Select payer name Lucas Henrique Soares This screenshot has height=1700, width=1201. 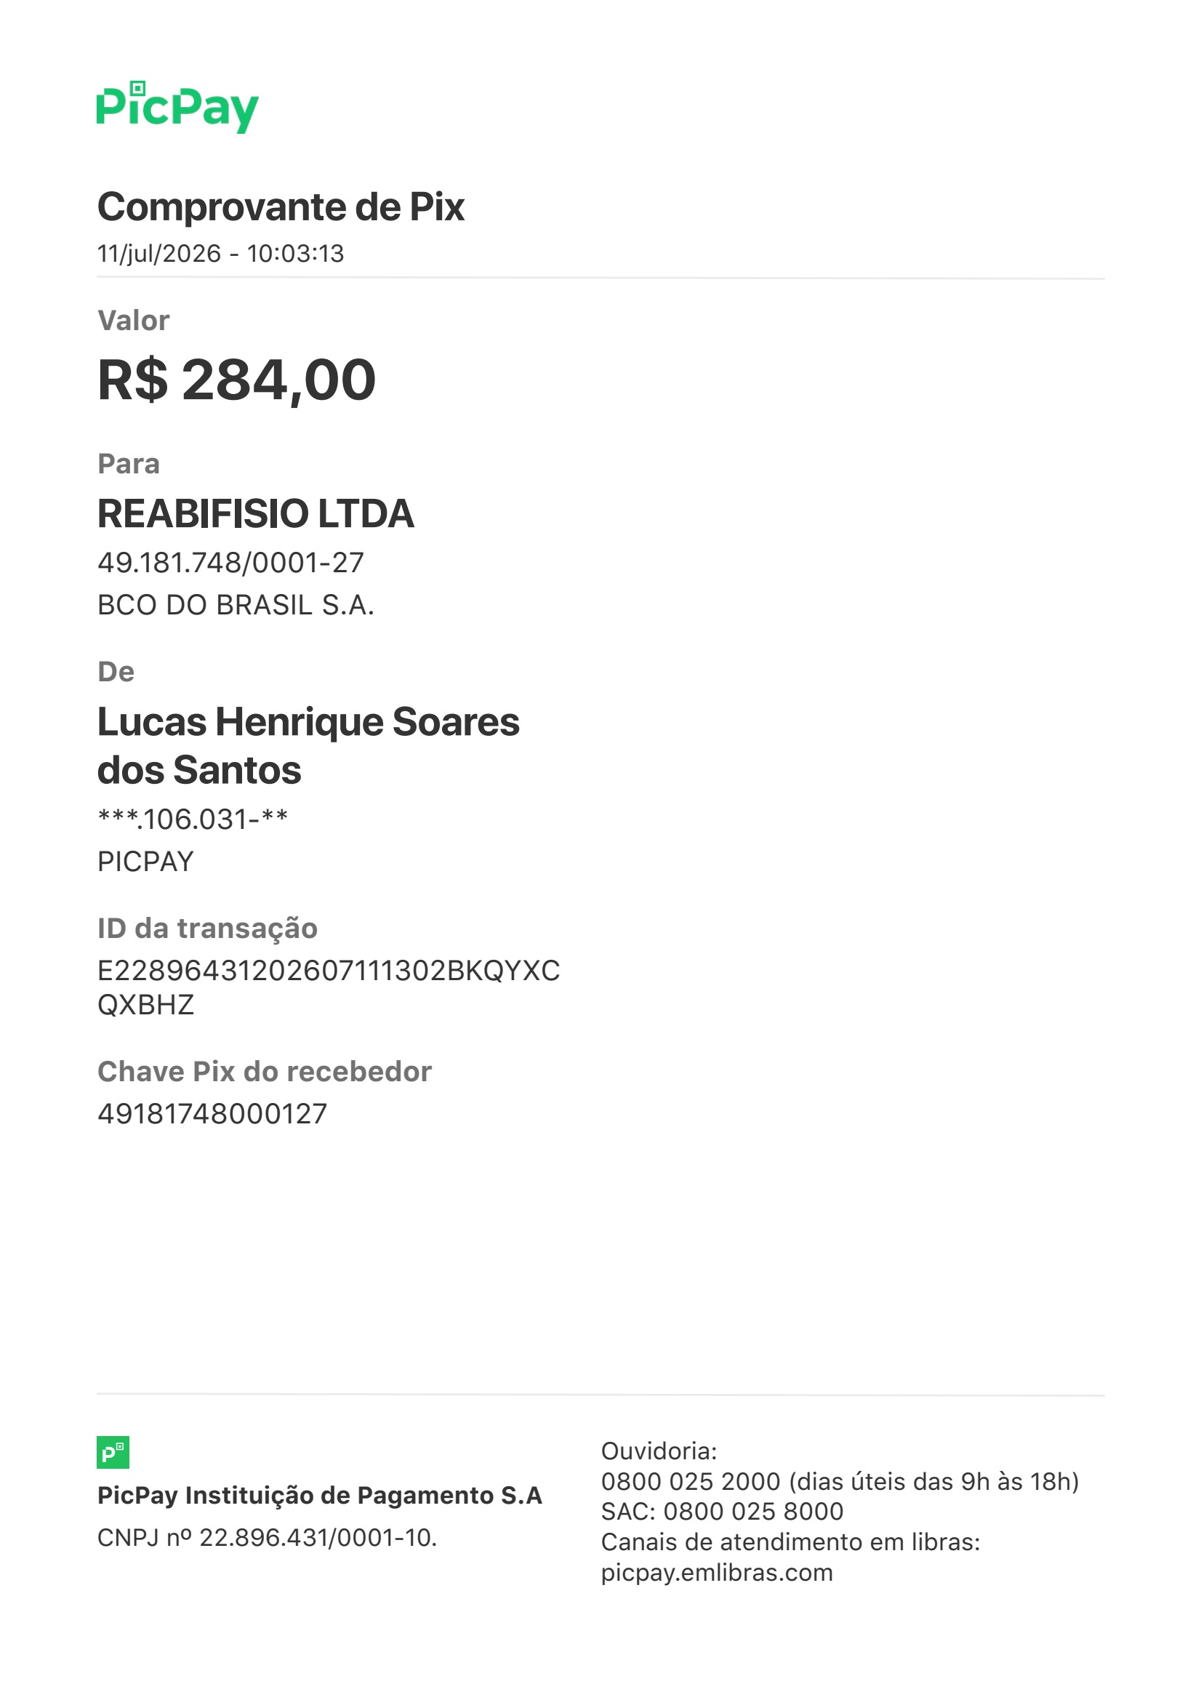tap(308, 722)
